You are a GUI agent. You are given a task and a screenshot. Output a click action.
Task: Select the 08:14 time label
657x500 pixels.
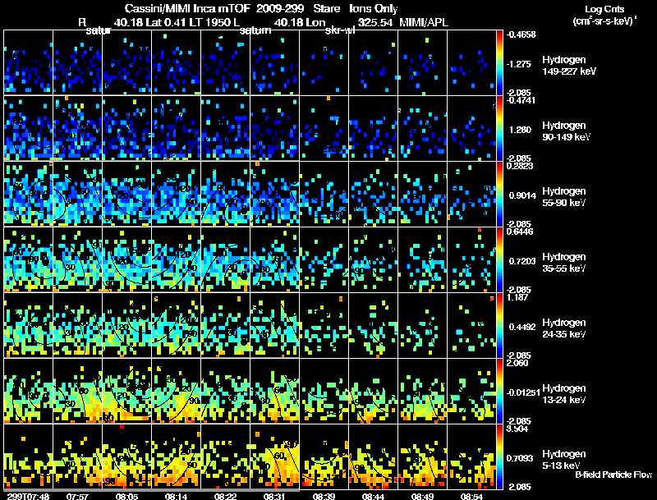[x=176, y=496]
